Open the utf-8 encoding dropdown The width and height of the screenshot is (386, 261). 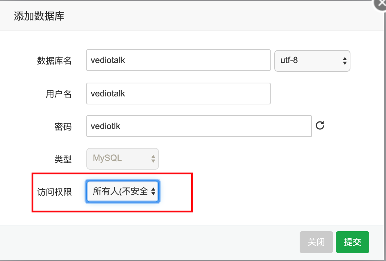click(312, 61)
